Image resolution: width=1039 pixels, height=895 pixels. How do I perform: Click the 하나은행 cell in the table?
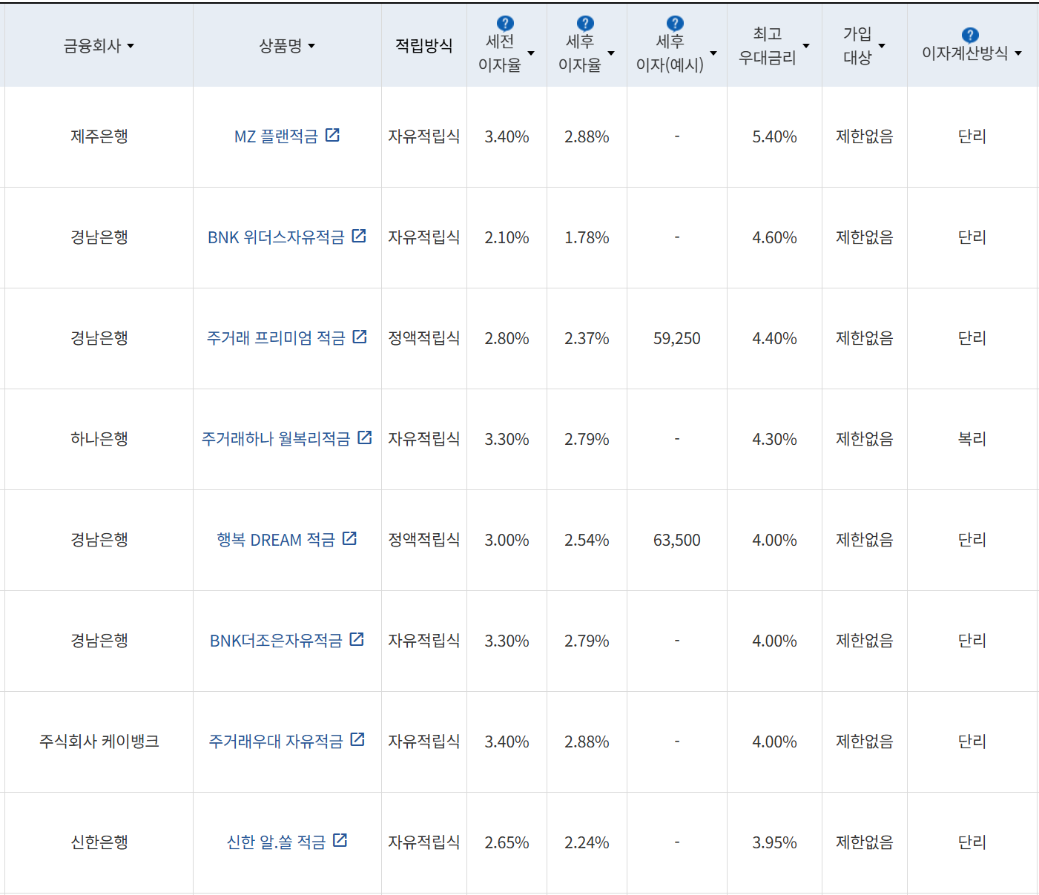pos(98,439)
